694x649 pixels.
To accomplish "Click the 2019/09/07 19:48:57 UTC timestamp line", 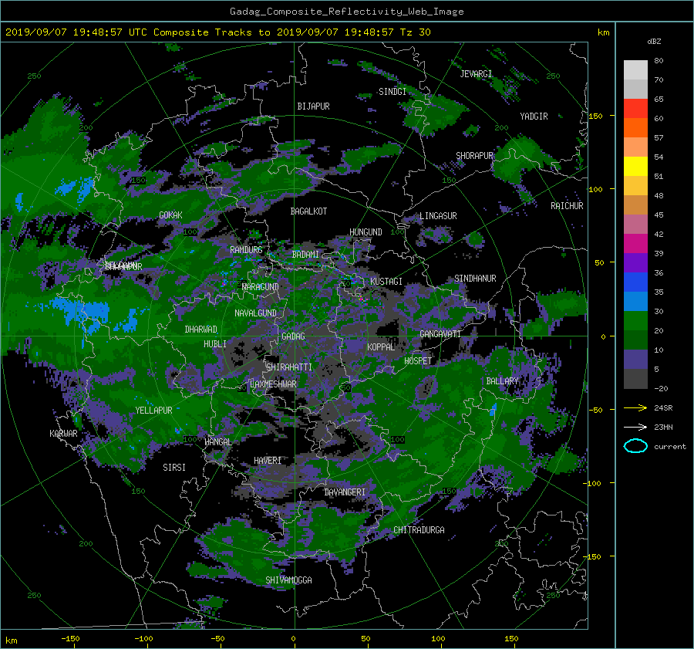I will point(217,32).
